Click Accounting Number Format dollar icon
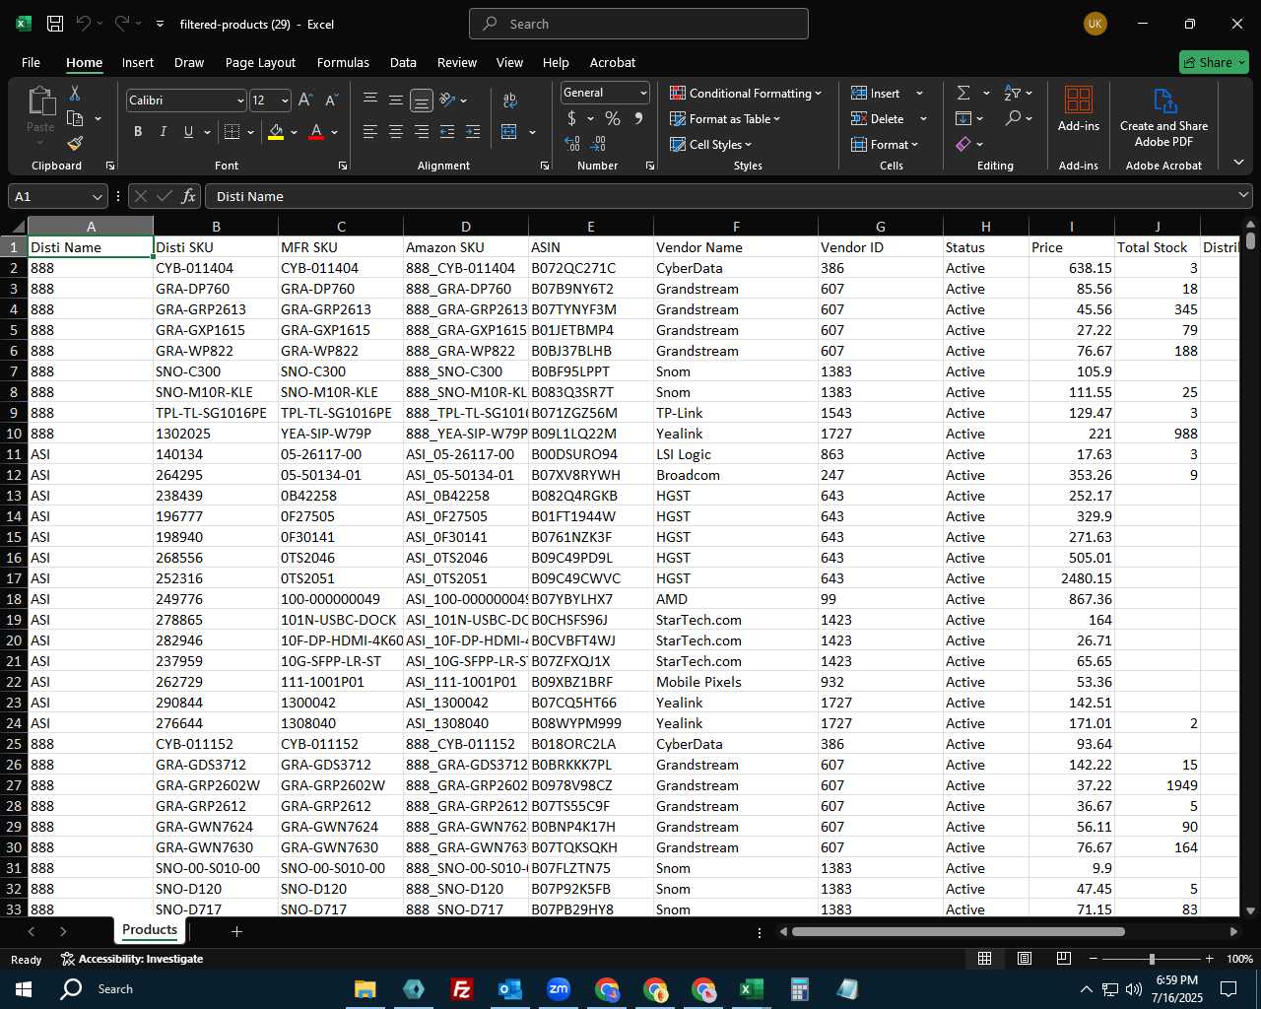This screenshot has height=1009, width=1261. click(x=572, y=118)
